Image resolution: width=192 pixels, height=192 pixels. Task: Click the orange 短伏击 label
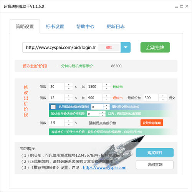tap(118, 98)
